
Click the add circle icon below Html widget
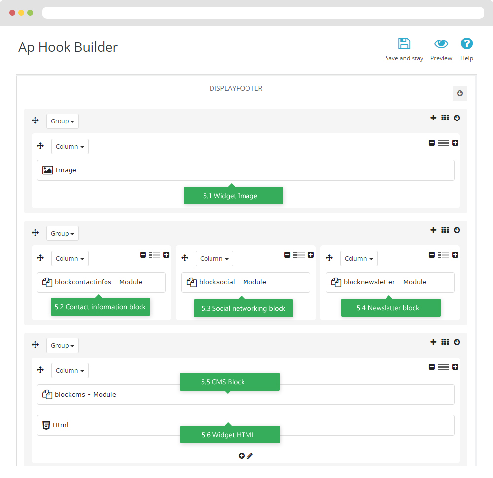[x=242, y=456]
